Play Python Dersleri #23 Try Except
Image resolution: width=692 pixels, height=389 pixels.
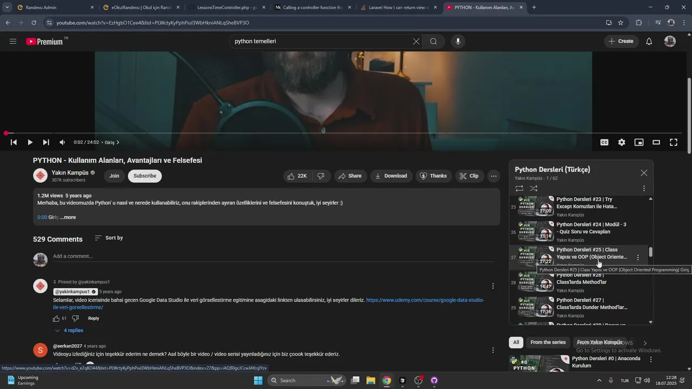[578, 207]
